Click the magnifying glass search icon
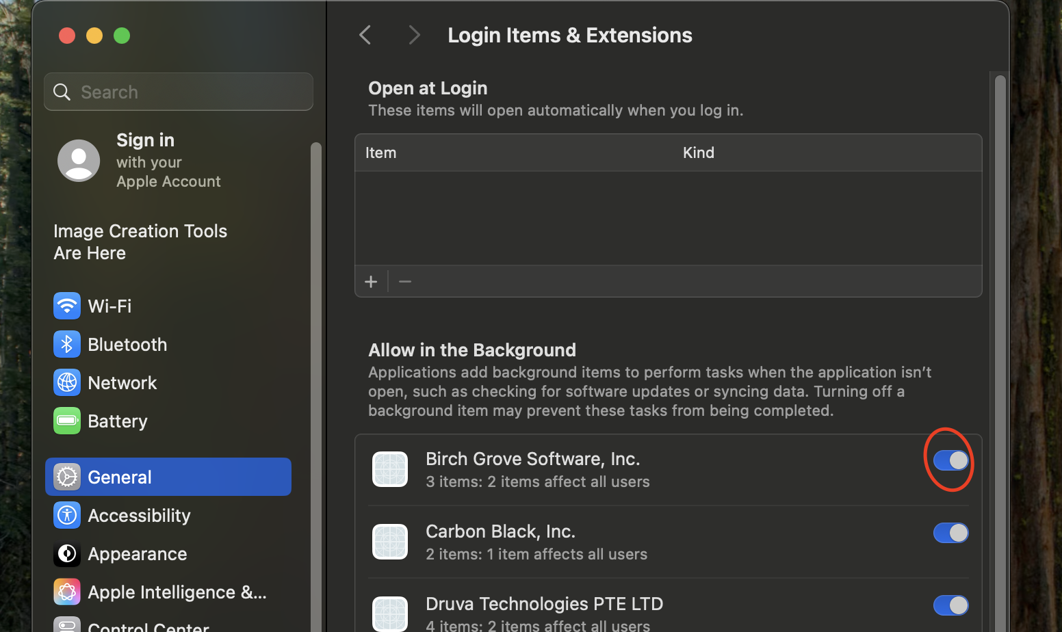The width and height of the screenshot is (1062, 632). [62, 92]
